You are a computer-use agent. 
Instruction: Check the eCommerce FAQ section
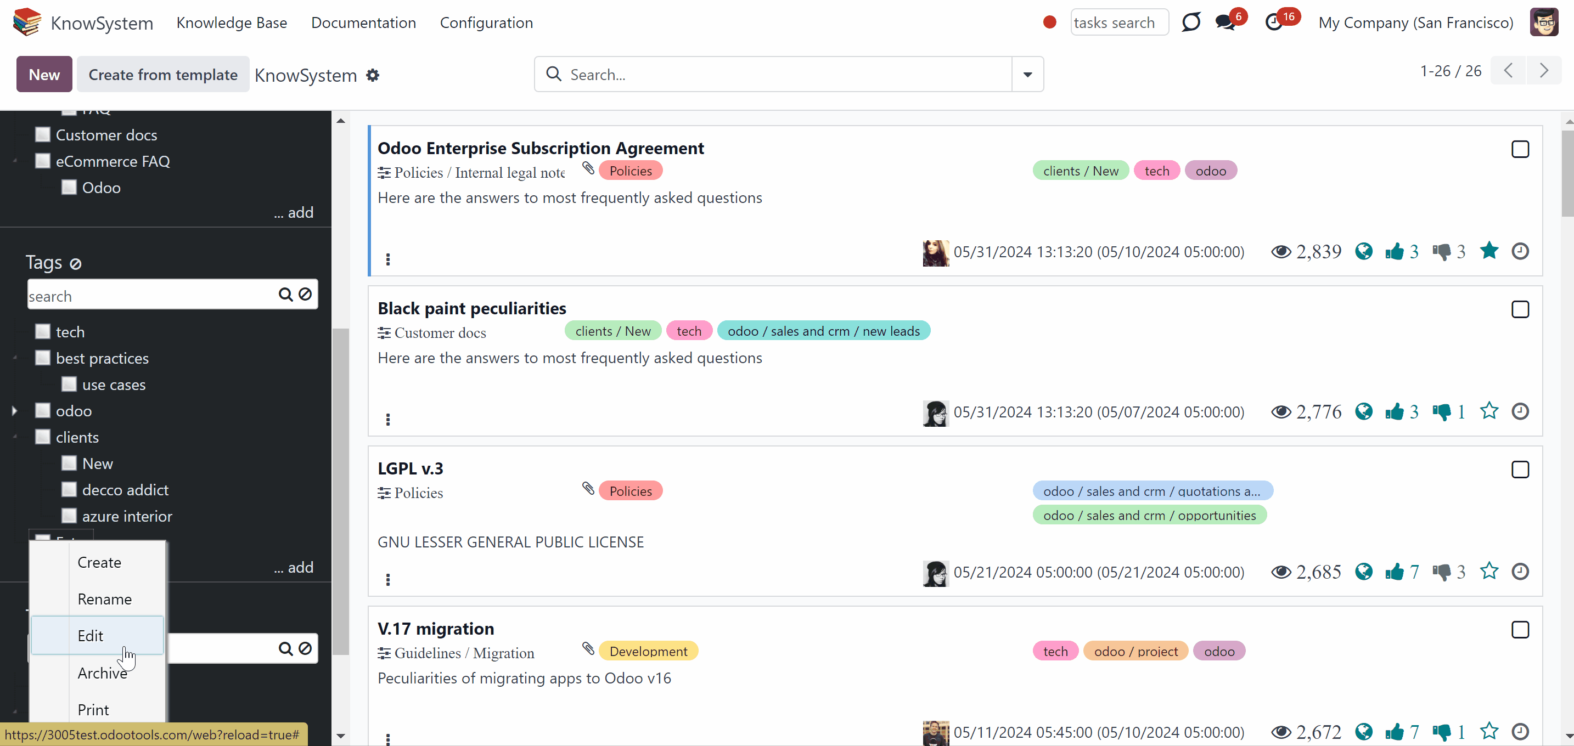43,161
